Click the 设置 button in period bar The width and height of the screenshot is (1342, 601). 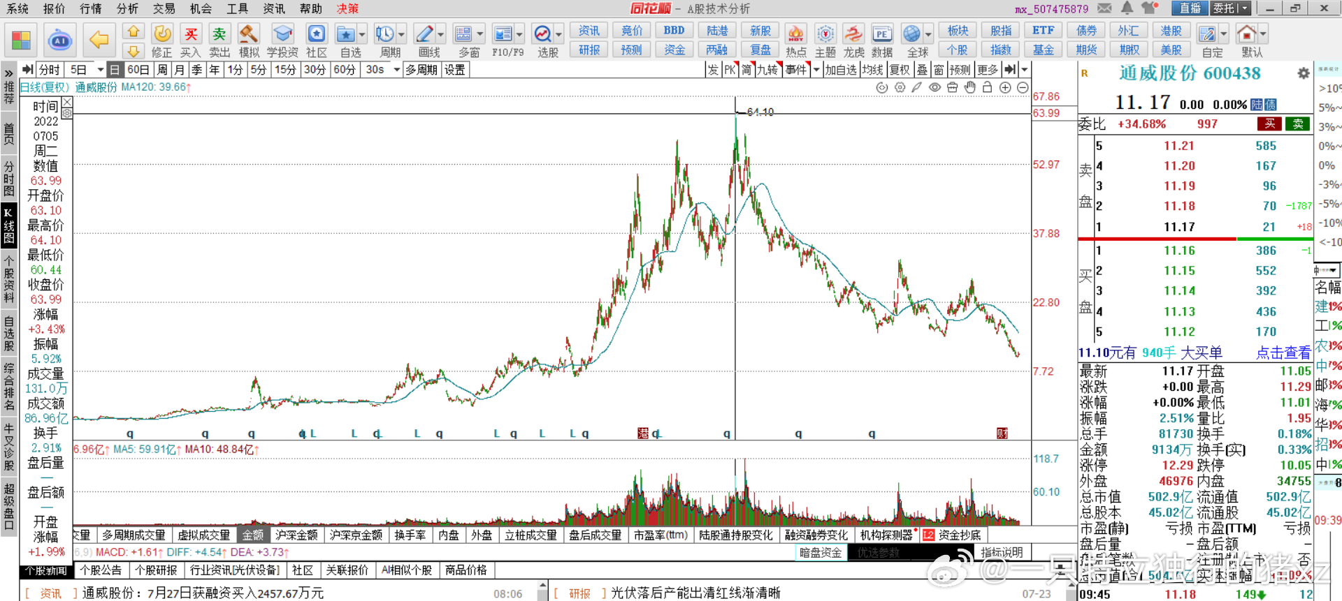point(455,70)
